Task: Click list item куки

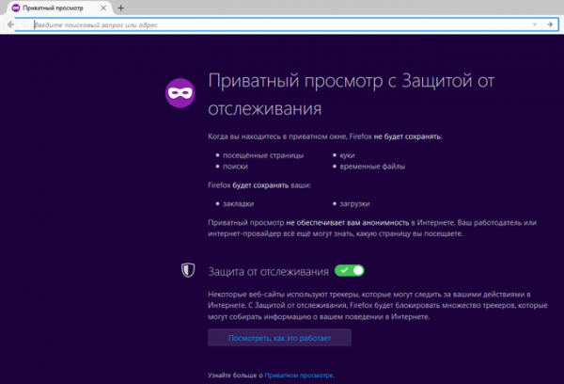Action: click(x=347, y=155)
